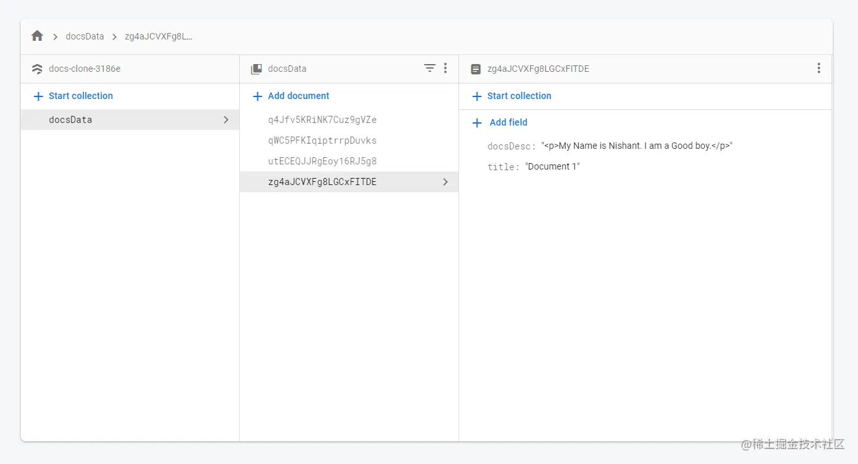This screenshot has width=858, height=464.
Task: Click Add document in the docsData panel
Action: click(298, 96)
